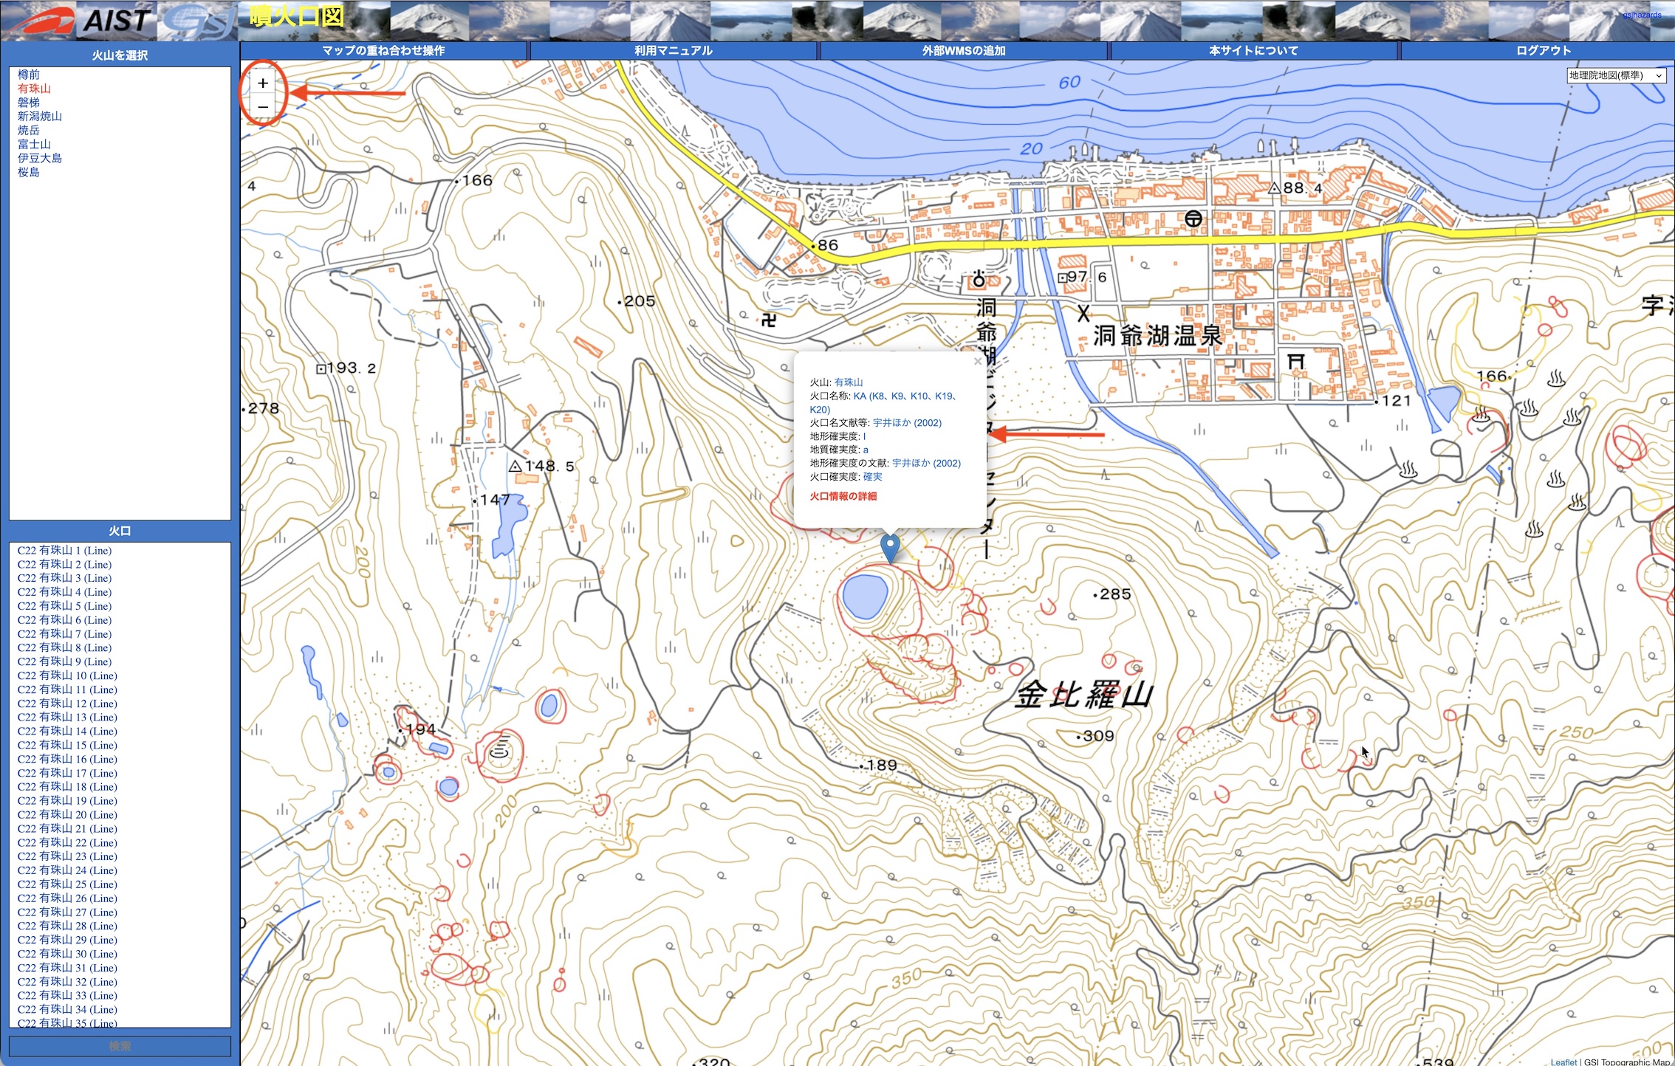This screenshot has height=1066, width=1675.
Task: Click 宇井ほか (2002) crater name reference
Action: pos(907,423)
